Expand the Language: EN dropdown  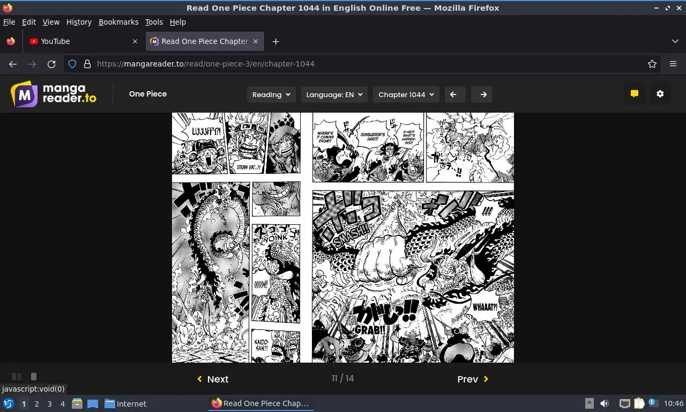[x=334, y=94]
